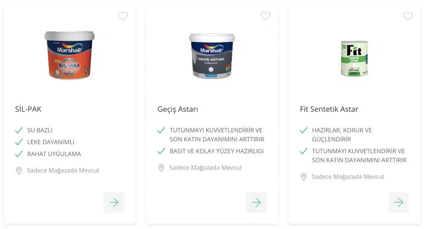Image resolution: width=424 pixels, height=229 pixels.
Task: Click the location pin icon under SİL-PAK
Action: click(x=19, y=170)
